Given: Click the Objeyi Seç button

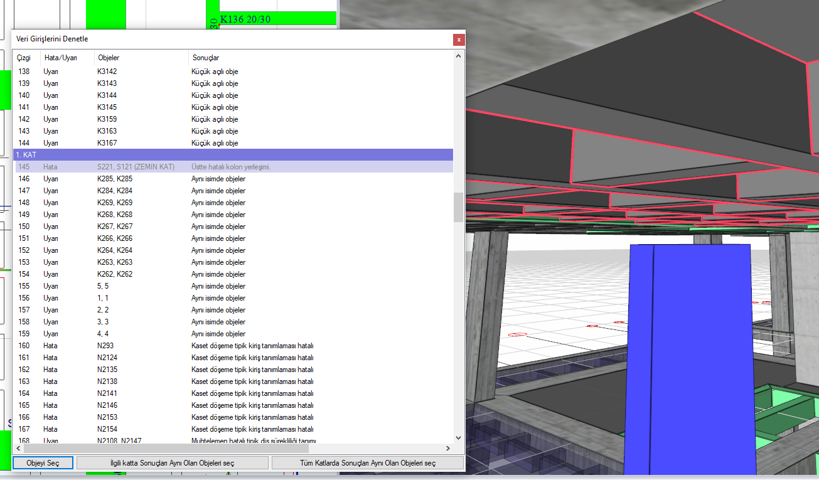Looking at the screenshot, I should [x=43, y=462].
